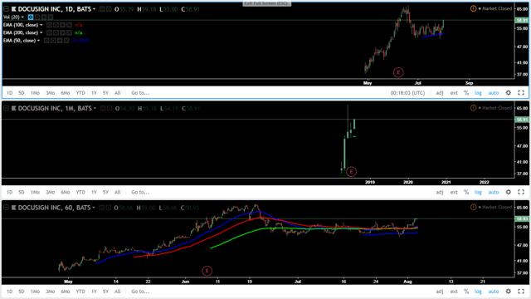Click the Market Closed clock icon, daily chart
The image size is (531, 299).
coord(473,8)
